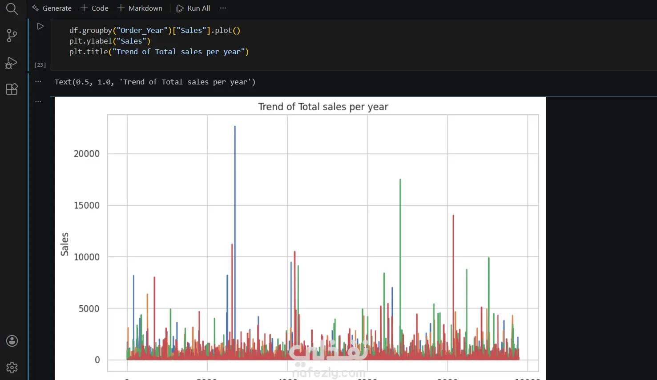Screen dimensions: 657x380
Task: Click the execution count [23] label
Action: point(40,65)
